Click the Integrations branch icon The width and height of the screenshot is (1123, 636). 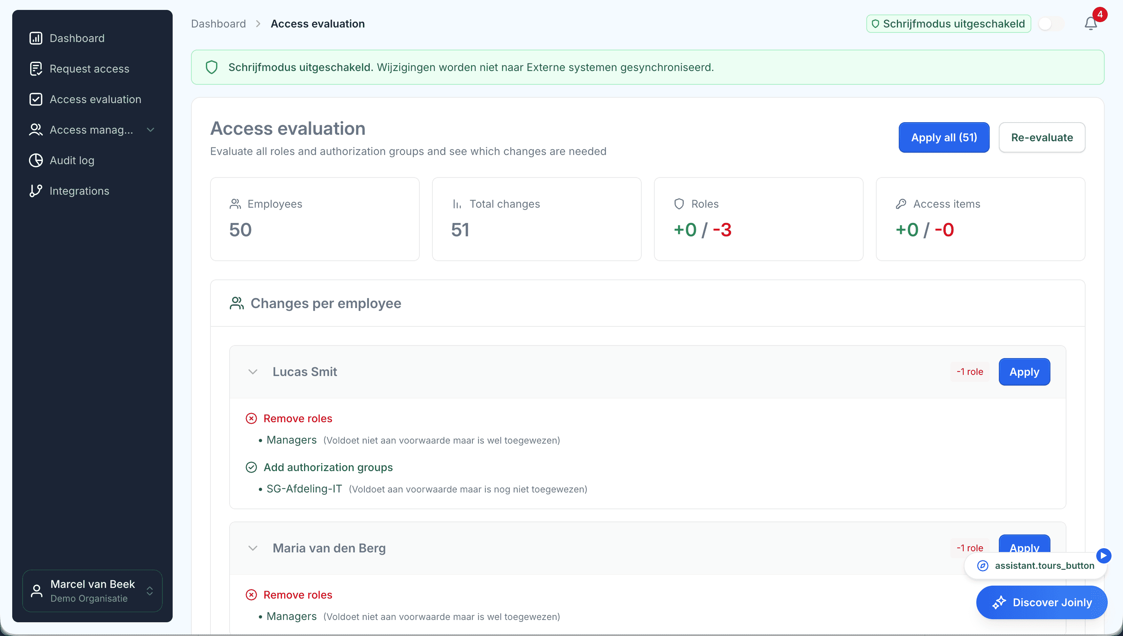pyautogui.click(x=36, y=191)
